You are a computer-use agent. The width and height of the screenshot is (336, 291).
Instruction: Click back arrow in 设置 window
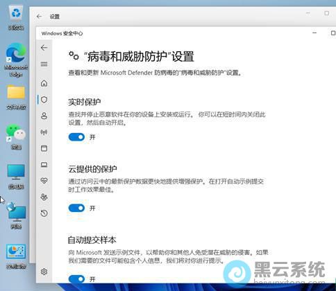point(39,17)
